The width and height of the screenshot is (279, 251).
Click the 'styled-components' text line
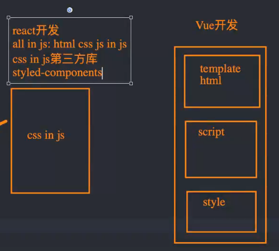(57, 73)
